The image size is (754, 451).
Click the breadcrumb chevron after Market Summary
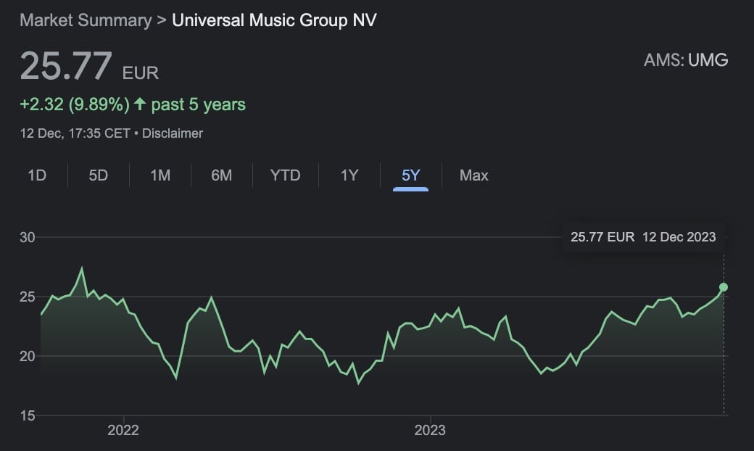162,20
